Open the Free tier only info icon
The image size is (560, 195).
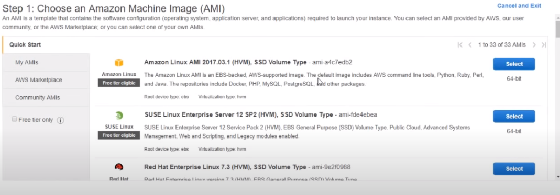click(60, 120)
